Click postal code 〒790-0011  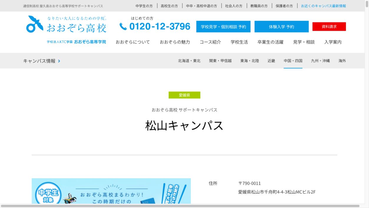[x=249, y=183]
